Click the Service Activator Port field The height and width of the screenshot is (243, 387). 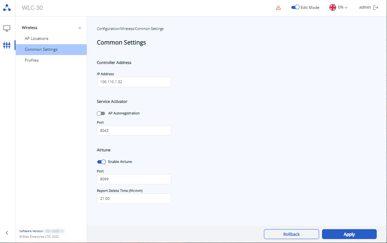(134, 131)
